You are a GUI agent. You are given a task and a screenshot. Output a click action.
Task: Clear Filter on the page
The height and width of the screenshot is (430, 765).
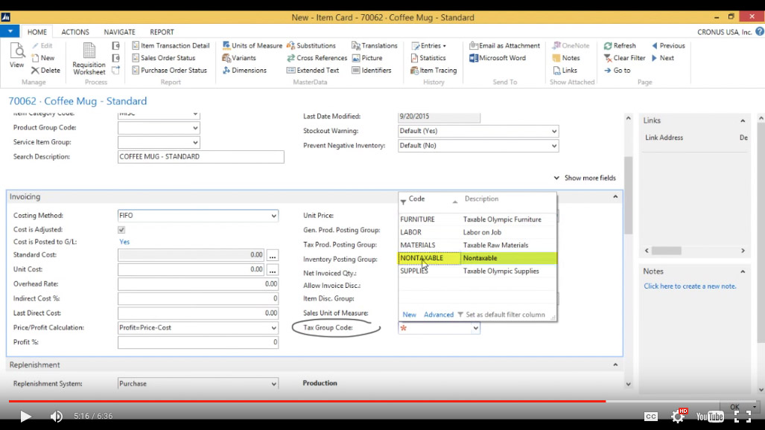click(624, 57)
